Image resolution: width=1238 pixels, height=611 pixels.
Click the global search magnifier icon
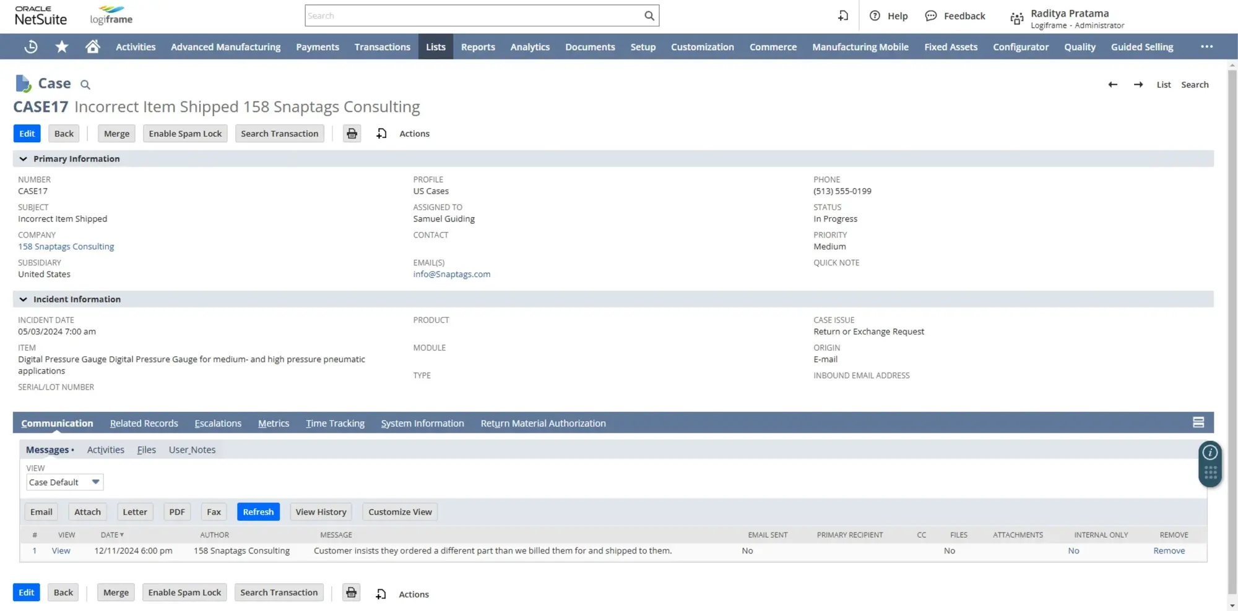pos(649,15)
